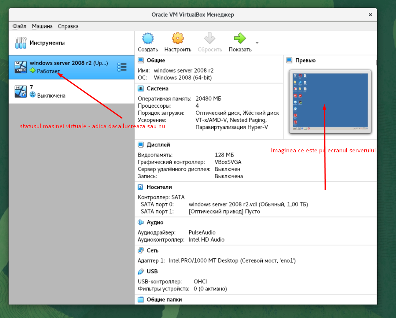The height and width of the screenshot is (318, 396).
Task: Open the Инструменты tools icon
Action: click(21, 43)
